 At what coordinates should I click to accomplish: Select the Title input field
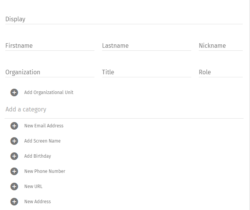click(146, 72)
